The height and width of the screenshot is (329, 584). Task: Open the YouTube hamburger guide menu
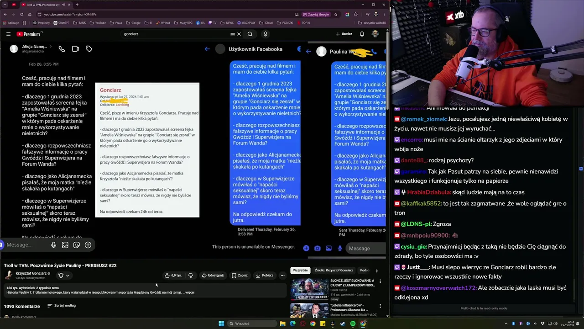click(x=8, y=34)
